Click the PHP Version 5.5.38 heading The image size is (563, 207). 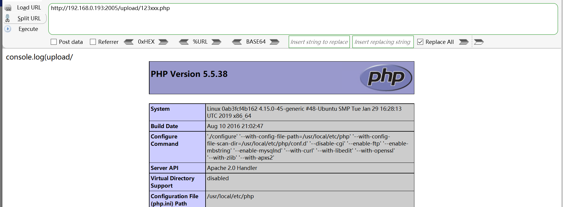click(x=189, y=74)
